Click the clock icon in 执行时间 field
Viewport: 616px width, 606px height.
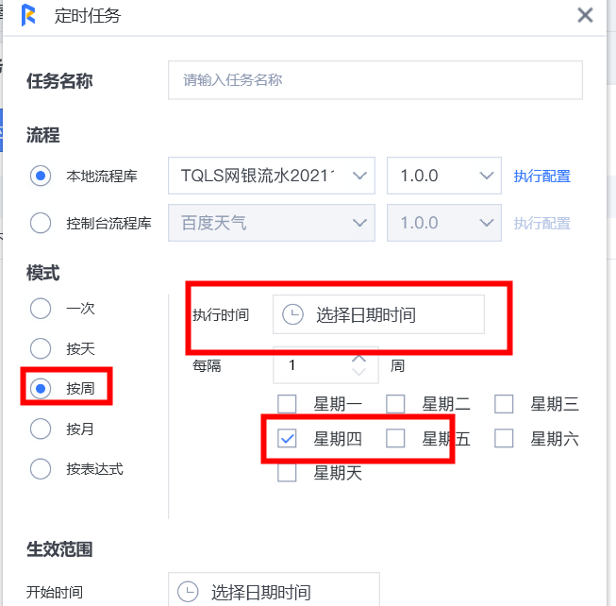point(292,314)
